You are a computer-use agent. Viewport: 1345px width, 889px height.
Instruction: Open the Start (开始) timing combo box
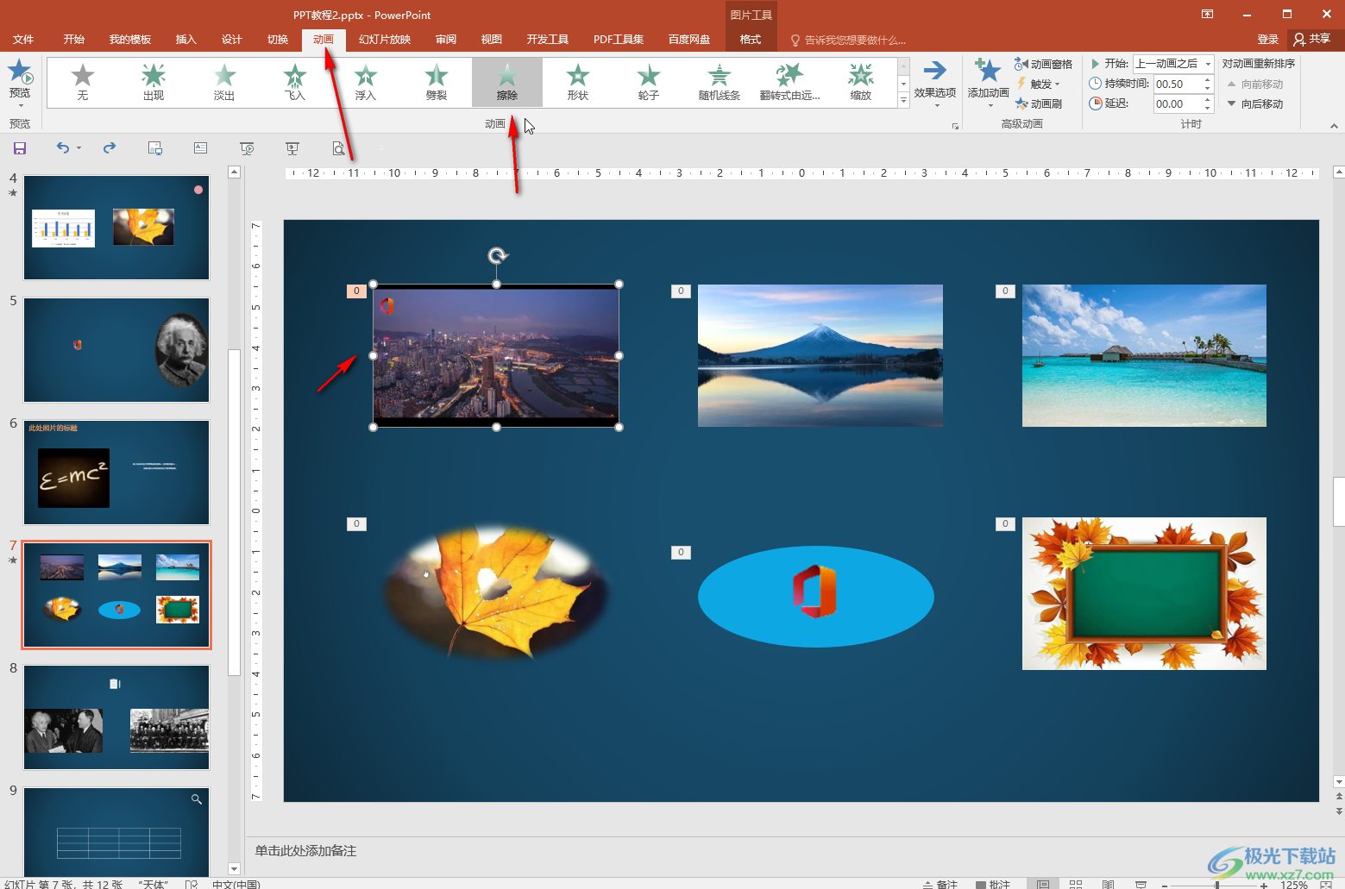click(x=1173, y=64)
